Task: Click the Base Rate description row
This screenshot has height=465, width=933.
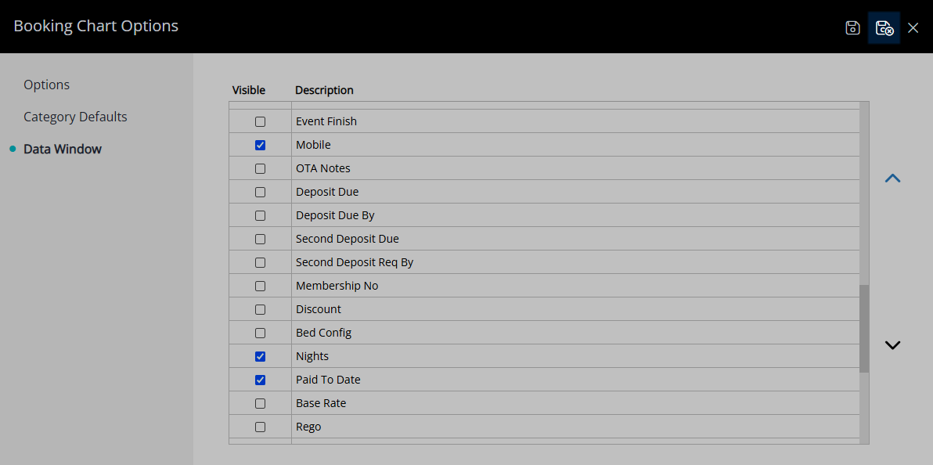Action: [x=575, y=403]
